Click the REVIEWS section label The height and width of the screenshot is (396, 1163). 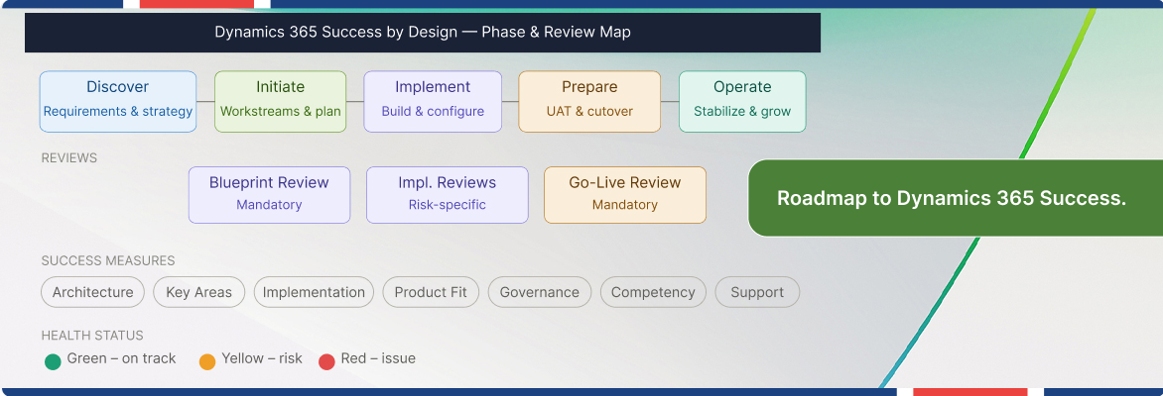click(x=69, y=158)
